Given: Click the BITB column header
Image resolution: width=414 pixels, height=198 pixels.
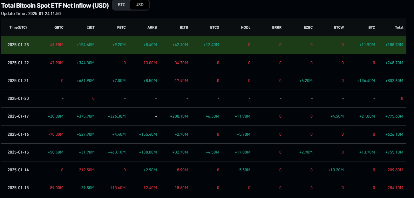Looking at the screenshot, I should (x=184, y=27).
